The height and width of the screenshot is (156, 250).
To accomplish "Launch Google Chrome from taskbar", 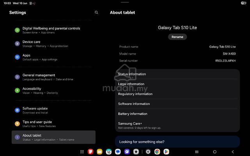I will coord(157,152).
